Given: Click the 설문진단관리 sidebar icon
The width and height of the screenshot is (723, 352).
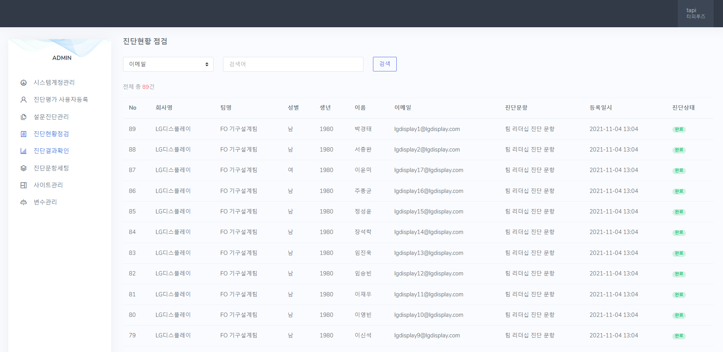Looking at the screenshot, I should pos(24,117).
